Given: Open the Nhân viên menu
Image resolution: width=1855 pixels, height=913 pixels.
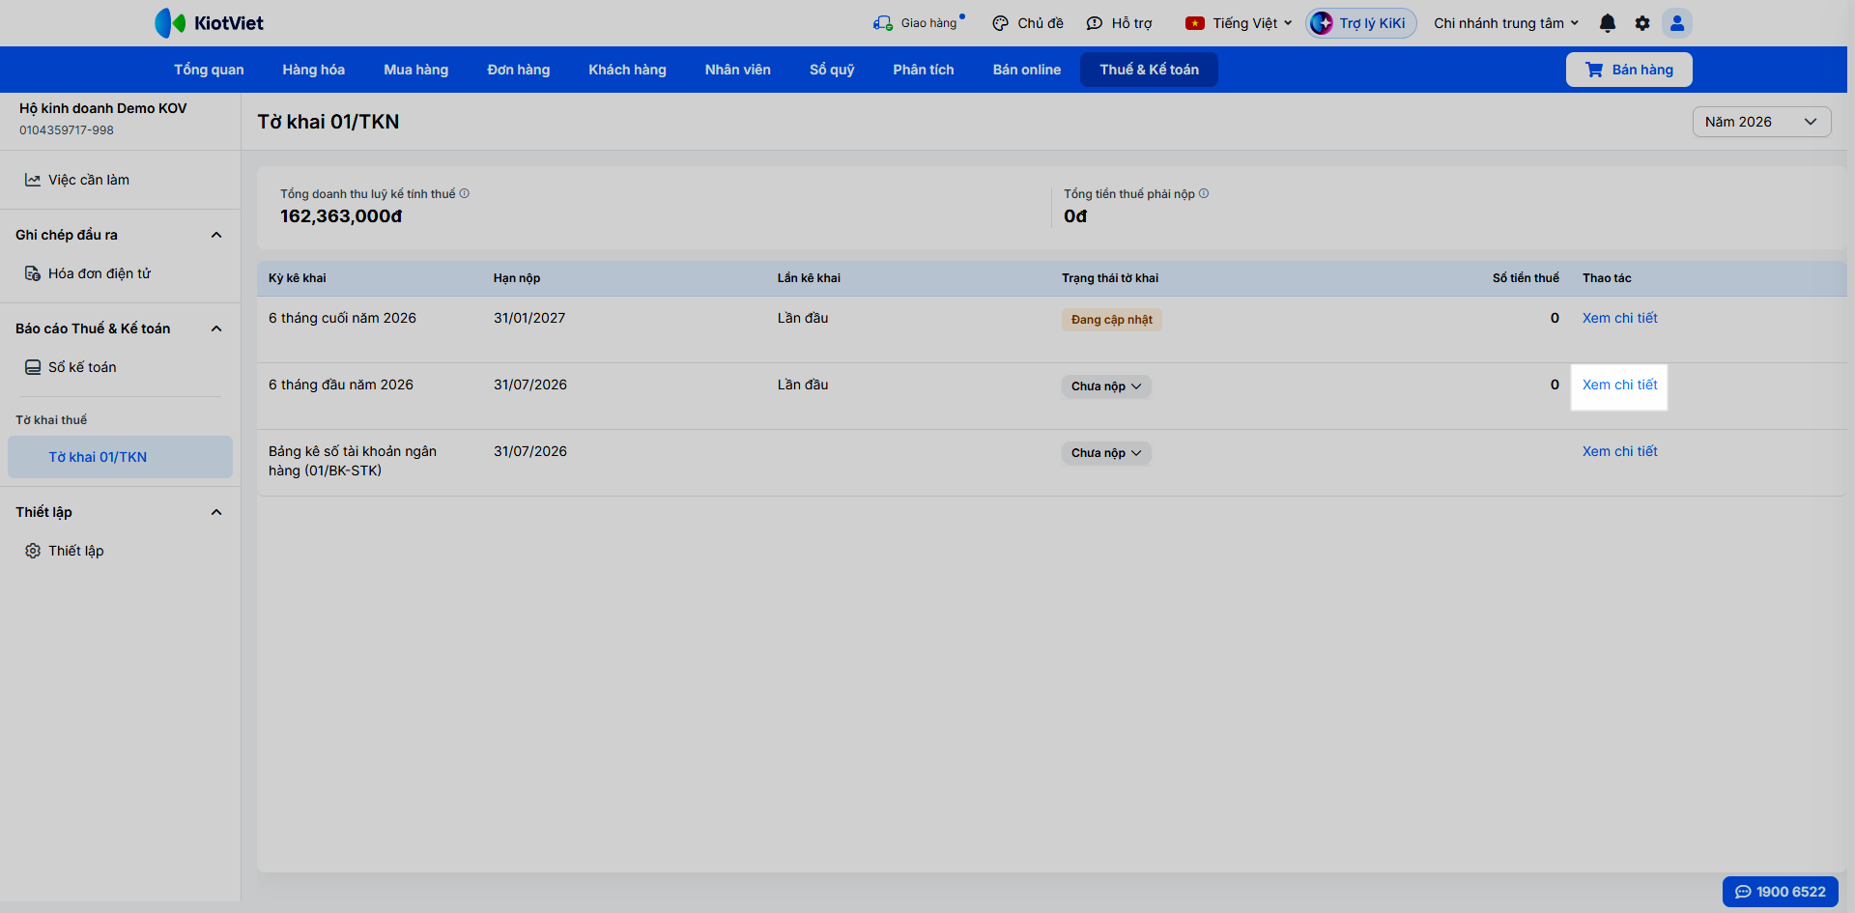Looking at the screenshot, I should pos(738,70).
